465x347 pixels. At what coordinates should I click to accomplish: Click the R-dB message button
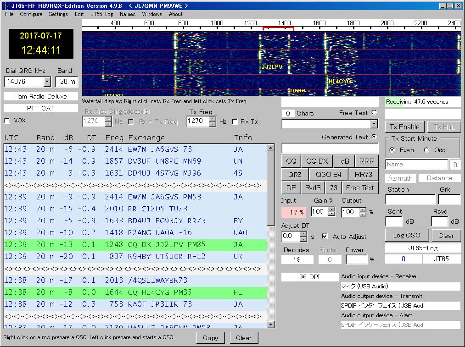tap(313, 188)
